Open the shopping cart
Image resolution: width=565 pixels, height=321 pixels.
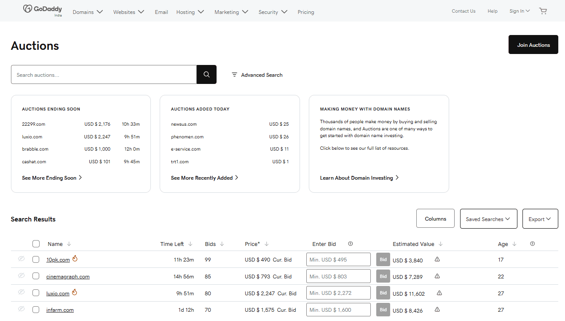click(x=543, y=11)
